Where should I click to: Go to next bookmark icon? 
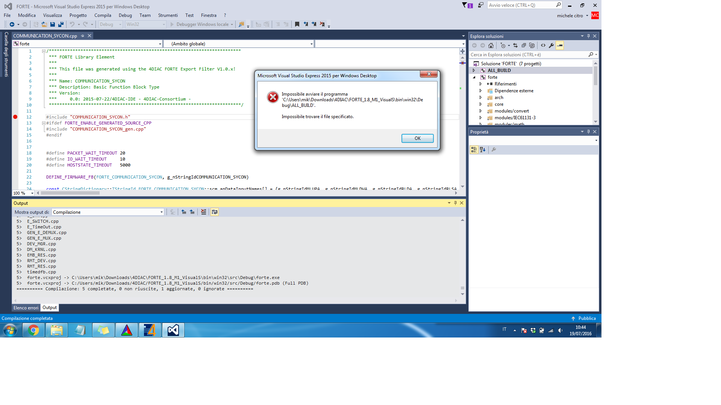pos(314,24)
